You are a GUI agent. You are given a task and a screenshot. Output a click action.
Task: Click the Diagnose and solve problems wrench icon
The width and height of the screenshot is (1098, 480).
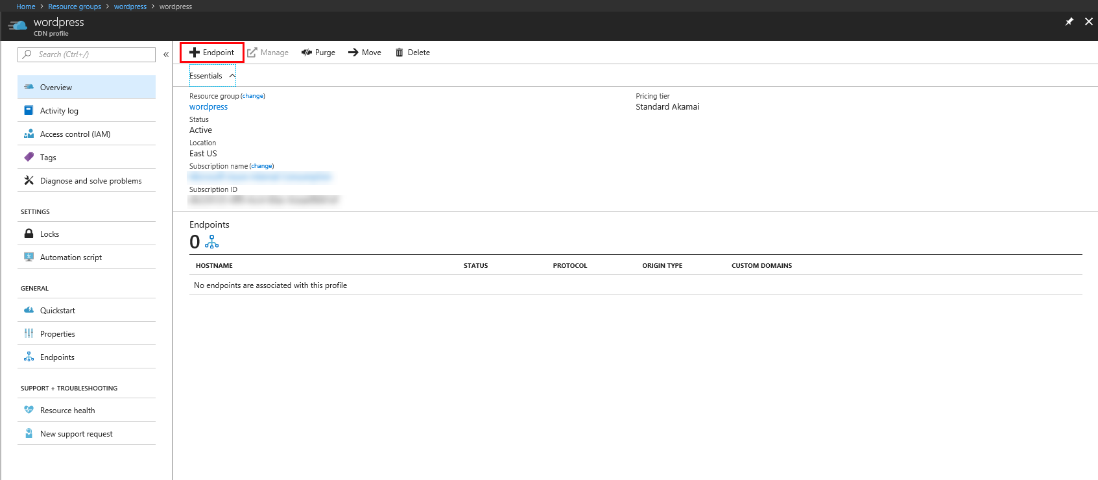29,180
